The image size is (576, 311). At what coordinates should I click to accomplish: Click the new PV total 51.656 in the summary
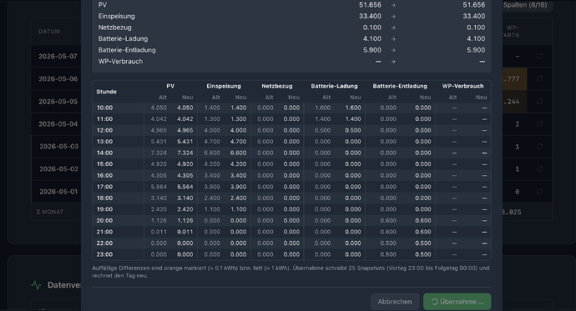tap(474, 5)
